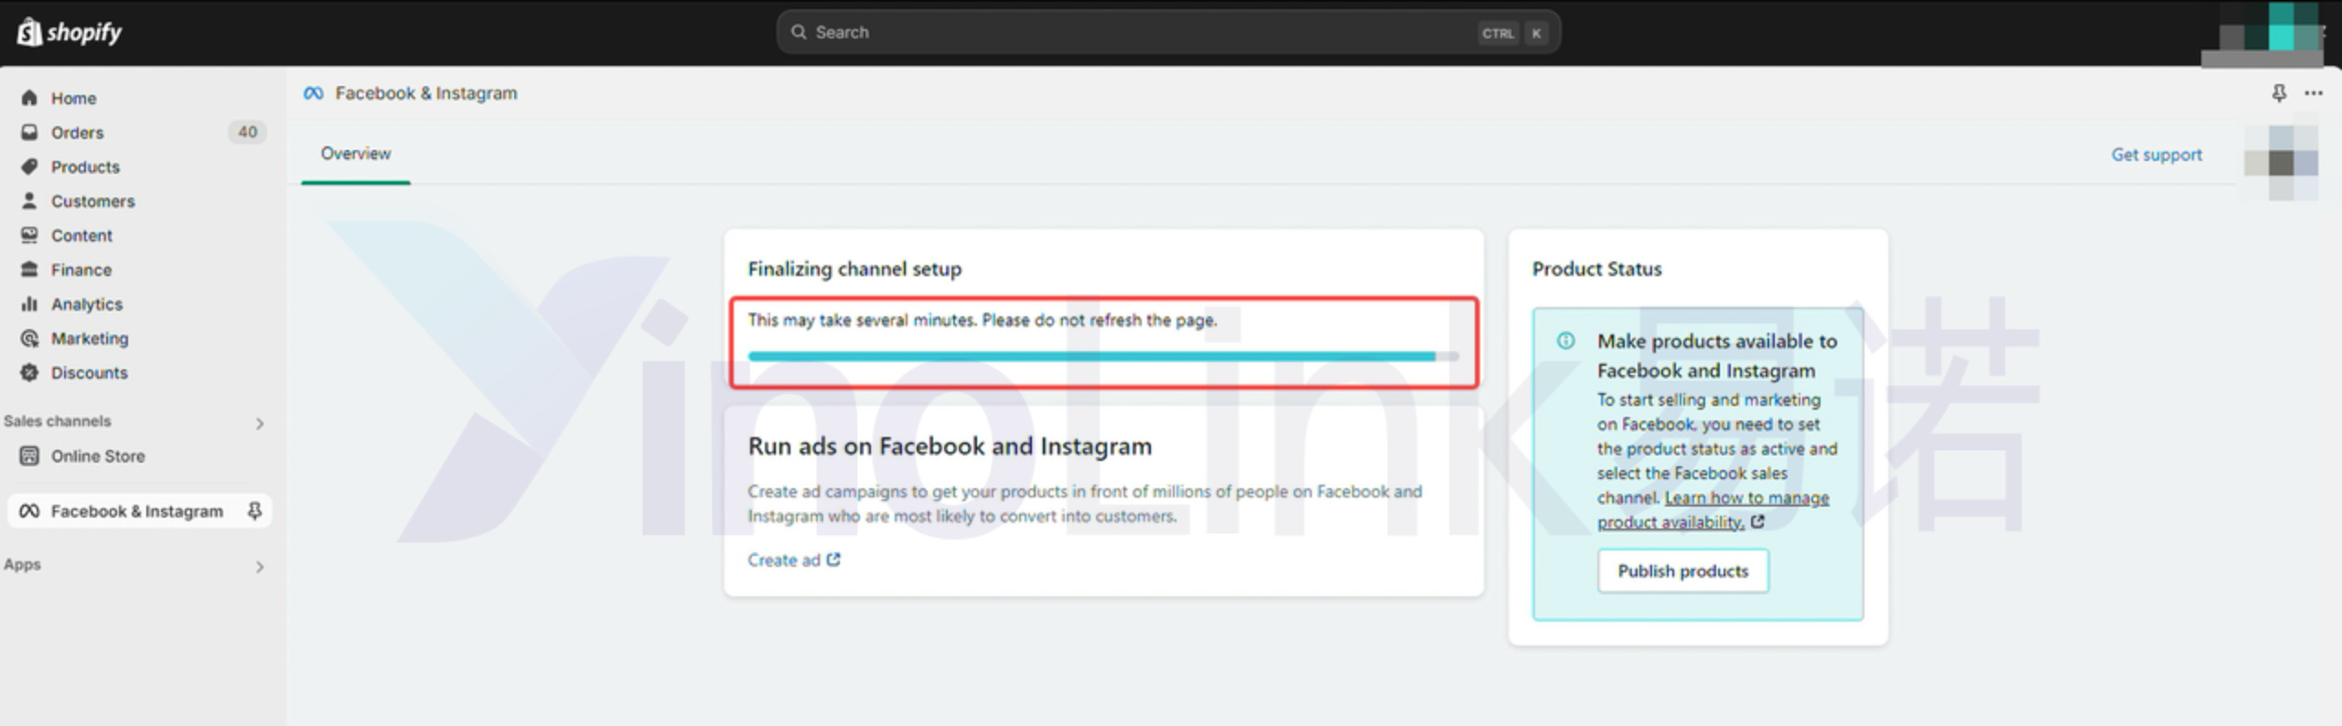Expand the Apps section
Screen dimensions: 2342x726
(260, 567)
